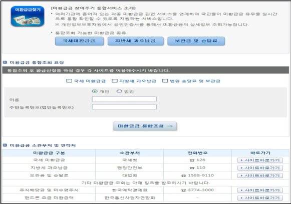Click the telephone icon next to 110
The width and height of the screenshot is (291, 204).
(192, 168)
